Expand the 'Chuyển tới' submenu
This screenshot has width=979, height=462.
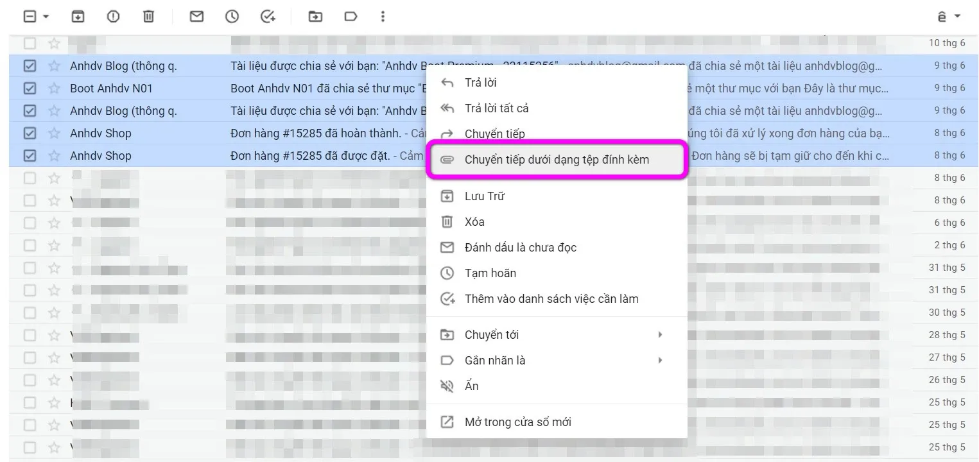(x=557, y=335)
